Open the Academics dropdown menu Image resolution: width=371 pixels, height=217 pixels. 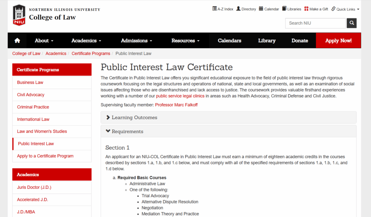pos(86,41)
